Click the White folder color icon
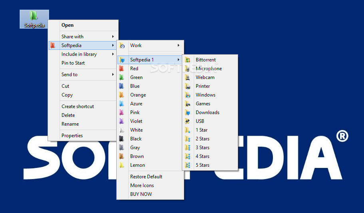Viewport: 364px width, 213px height. pyautogui.click(x=121, y=130)
